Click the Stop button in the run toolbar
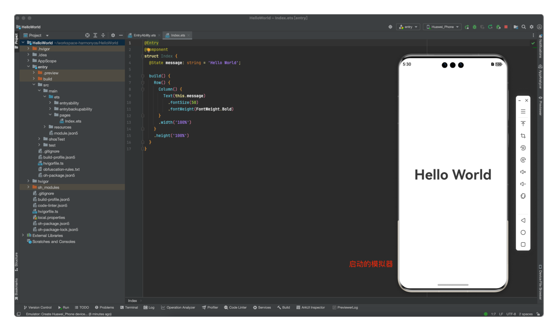The width and height of the screenshot is (558, 331). pyautogui.click(x=506, y=27)
